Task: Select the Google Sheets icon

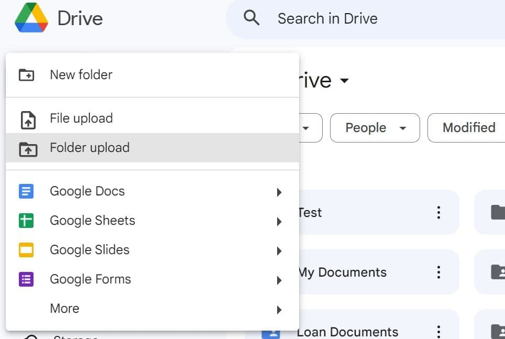Action: (x=27, y=221)
